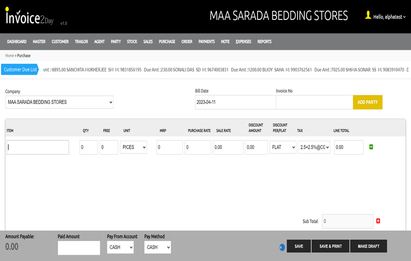411x261 pixels.
Task: Open the Hello, alphatest user menu
Action: click(389, 17)
